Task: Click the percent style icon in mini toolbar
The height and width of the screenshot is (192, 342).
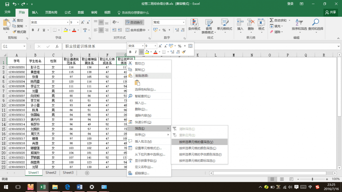Action: (180, 46)
